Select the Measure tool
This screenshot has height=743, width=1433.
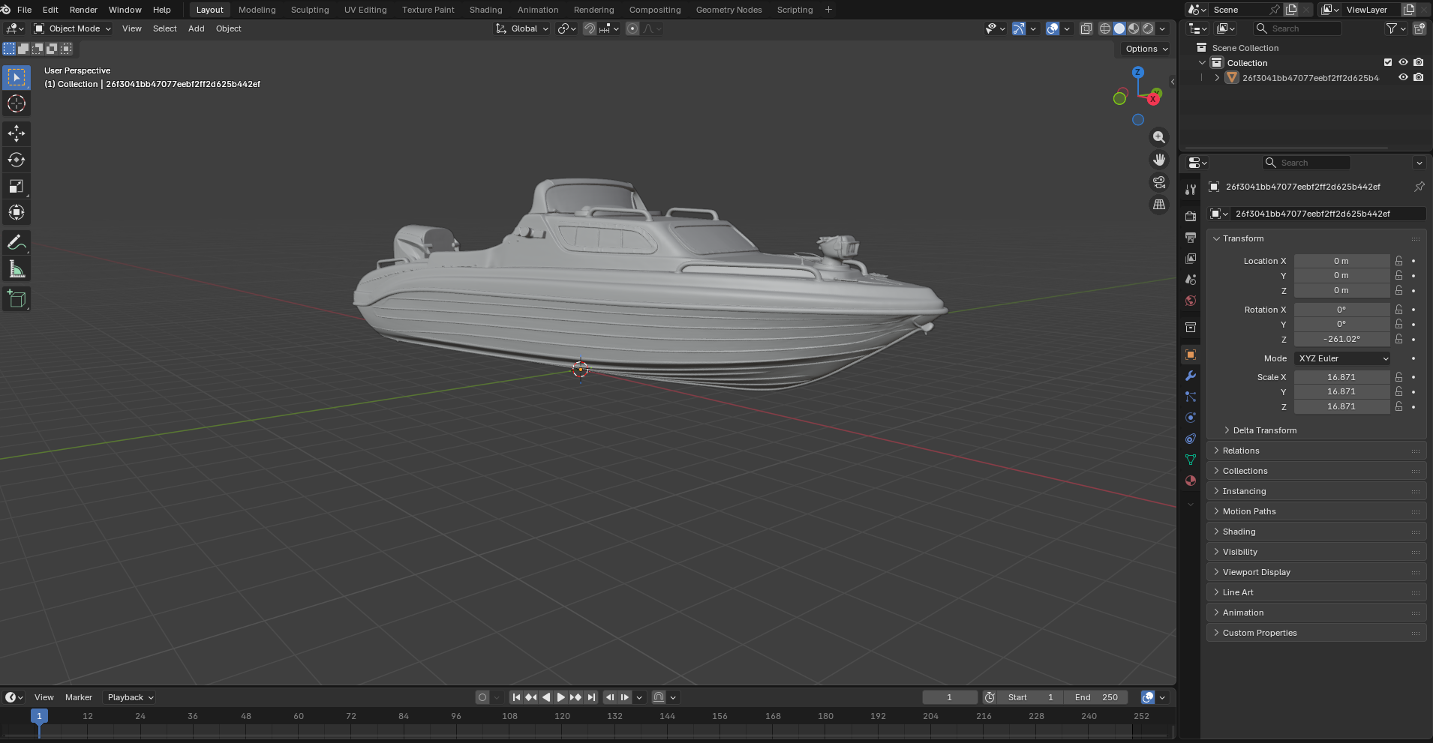tap(17, 269)
